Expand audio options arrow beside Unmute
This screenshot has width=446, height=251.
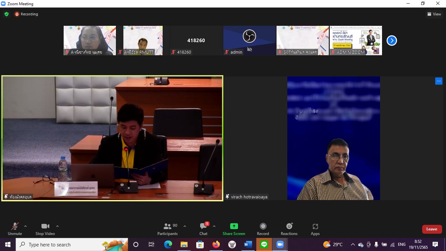point(25,226)
